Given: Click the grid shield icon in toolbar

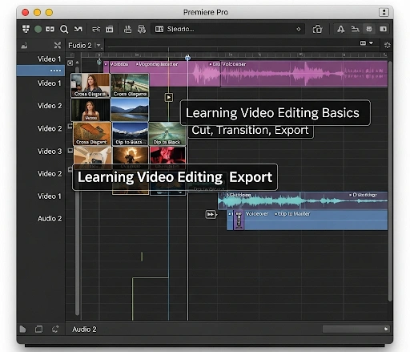Looking at the screenshot, I should coord(26,29).
